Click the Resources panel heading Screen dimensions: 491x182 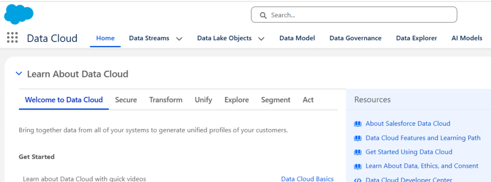click(x=372, y=99)
